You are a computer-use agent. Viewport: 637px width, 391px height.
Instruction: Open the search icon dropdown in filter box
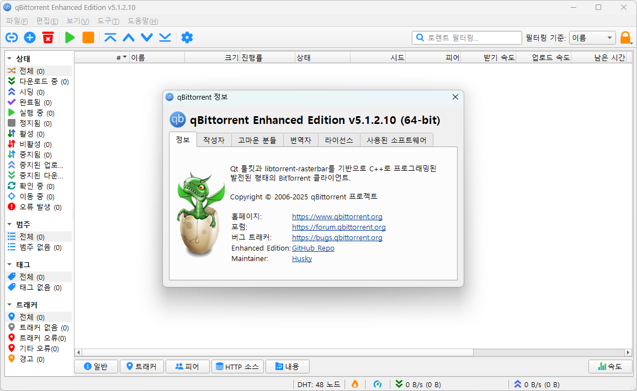point(420,37)
